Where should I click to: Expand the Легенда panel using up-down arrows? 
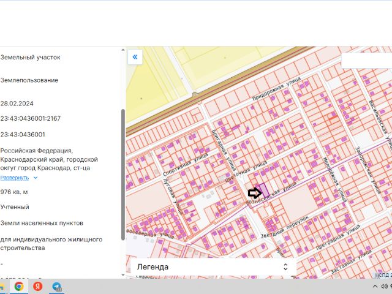click(x=285, y=267)
